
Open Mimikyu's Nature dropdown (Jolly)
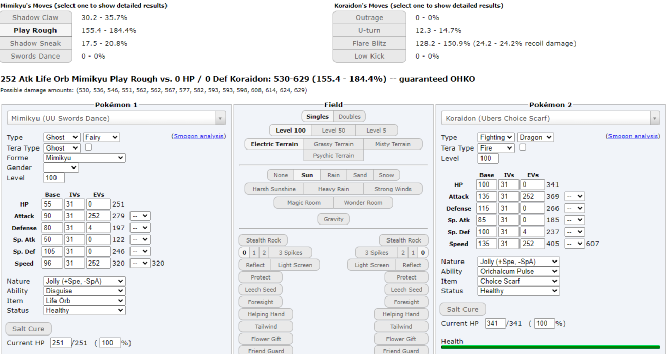point(84,281)
